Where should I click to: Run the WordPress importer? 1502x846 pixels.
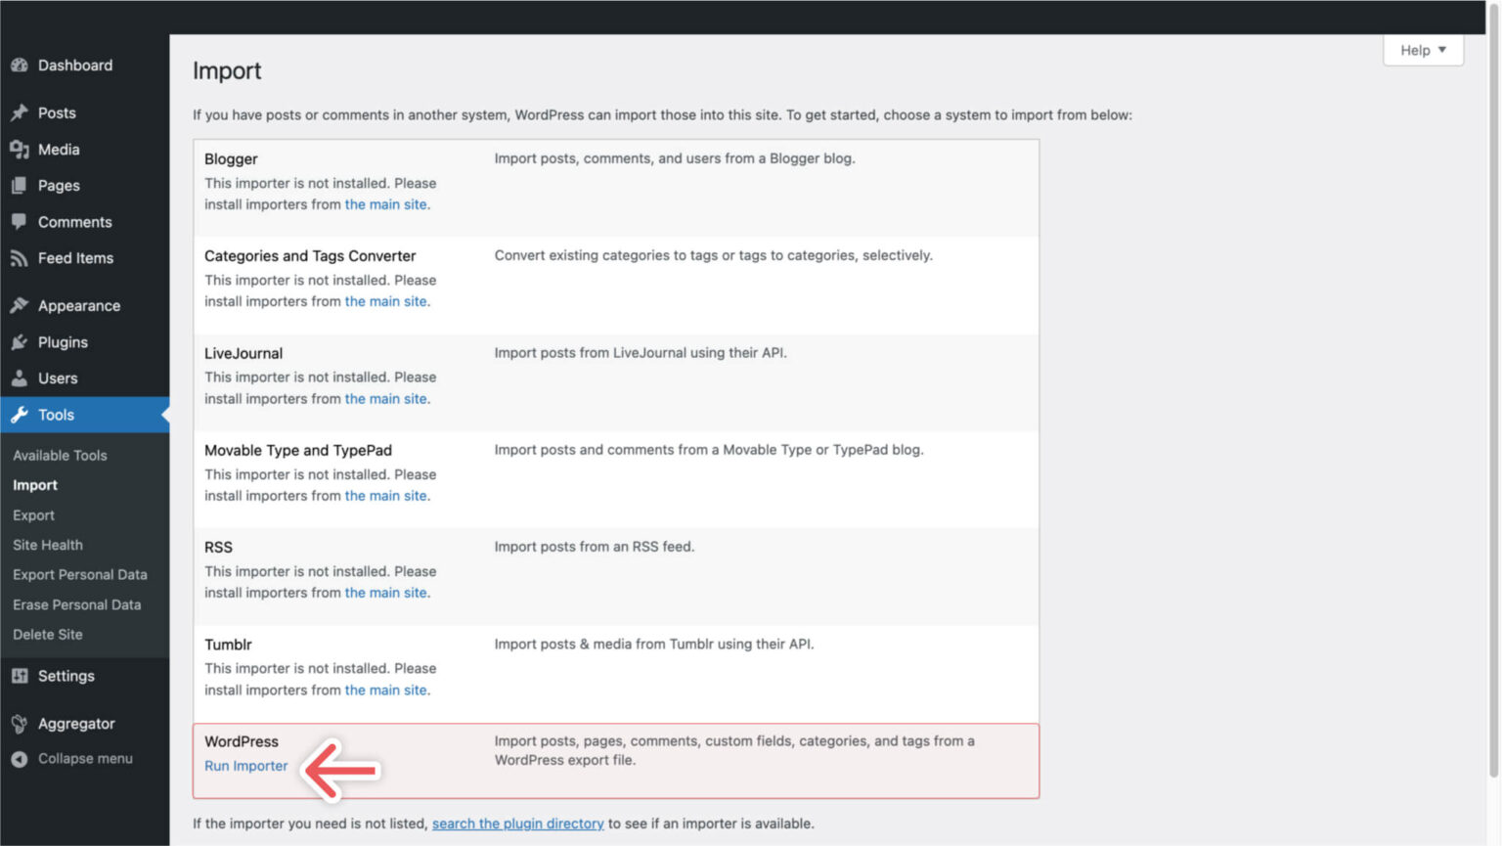(x=246, y=766)
